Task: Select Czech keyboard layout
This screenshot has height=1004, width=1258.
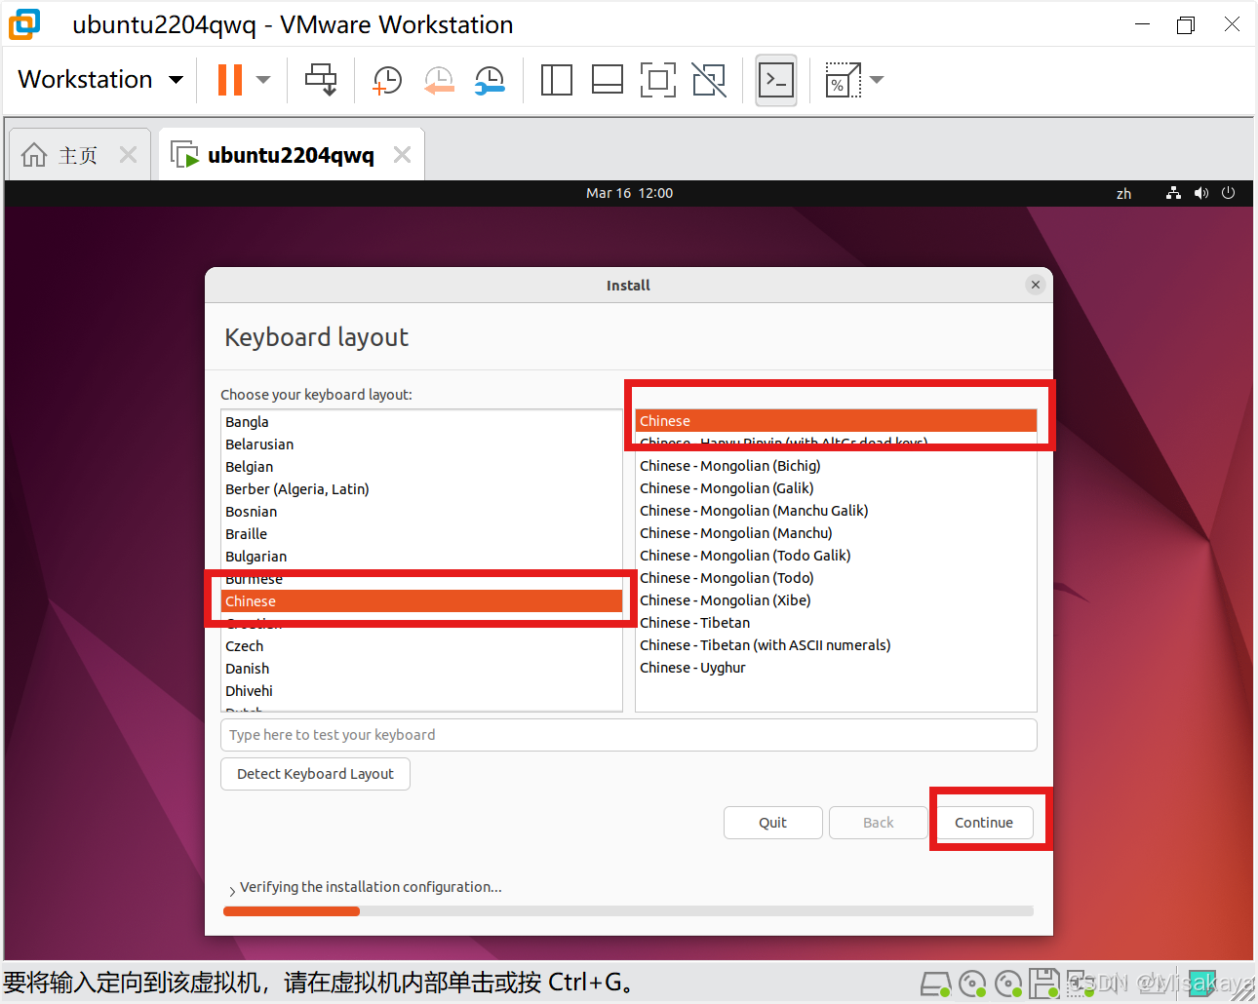Action: coord(421,646)
